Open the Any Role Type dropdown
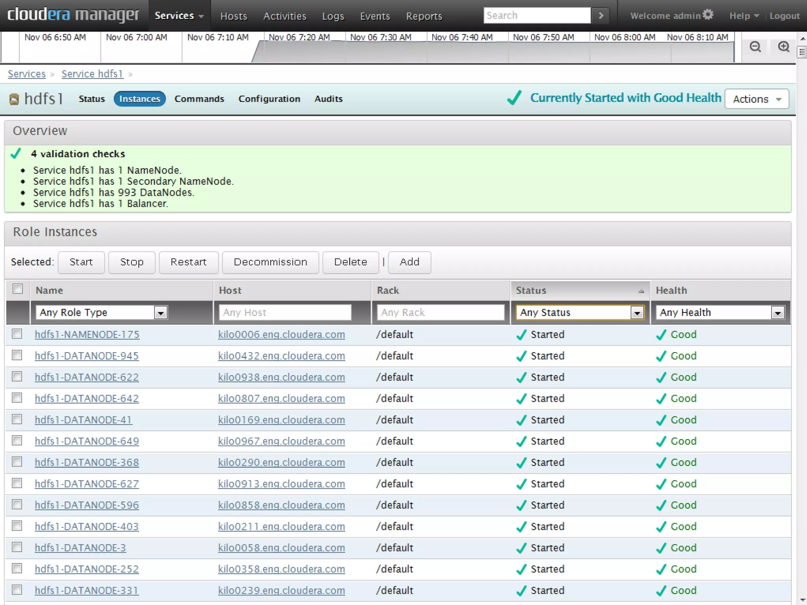Screen dimensions: 807x605 pos(102,312)
